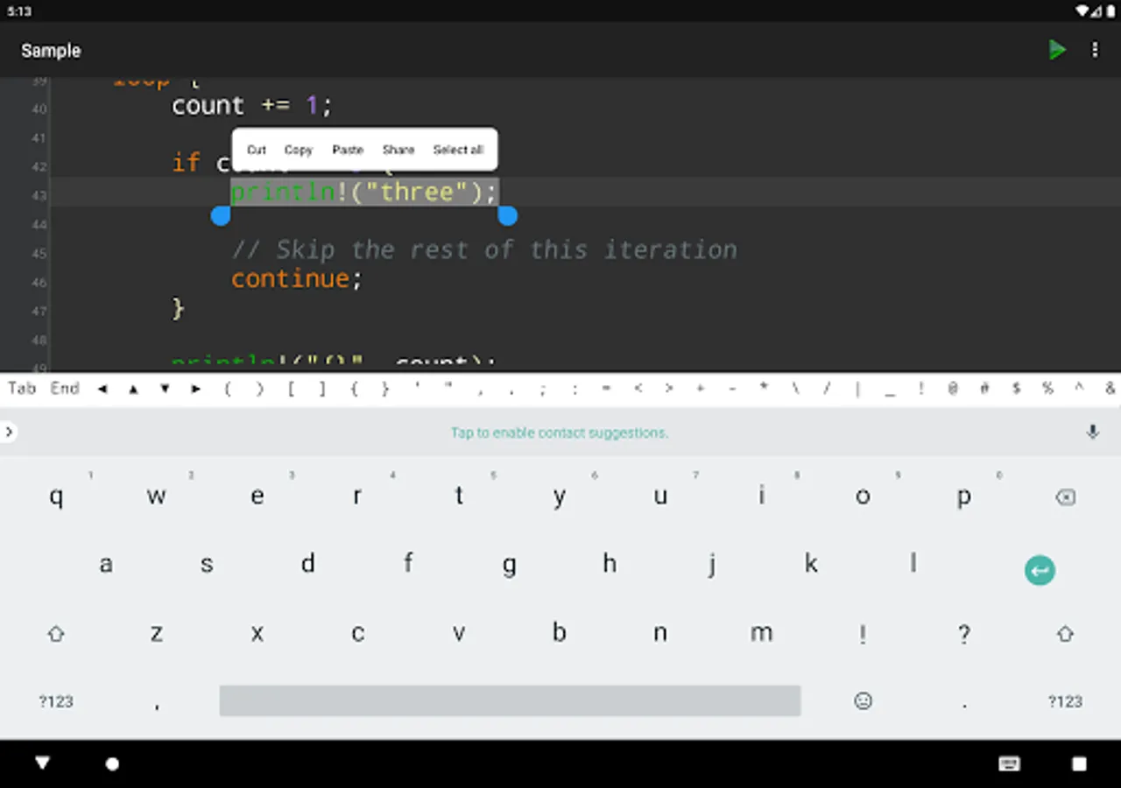The width and height of the screenshot is (1121, 788).
Task: Choose Cut from the selection popup
Action: (x=257, y=150)
